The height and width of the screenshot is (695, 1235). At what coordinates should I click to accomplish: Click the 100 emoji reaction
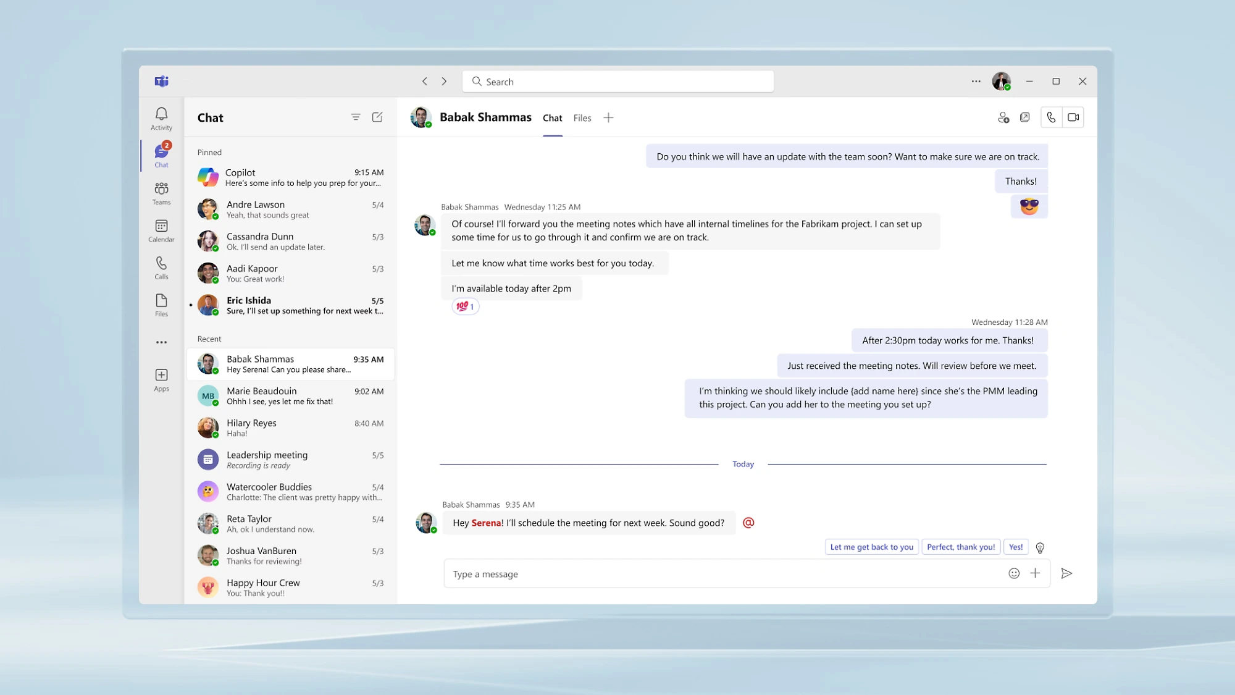coord(465,306)
